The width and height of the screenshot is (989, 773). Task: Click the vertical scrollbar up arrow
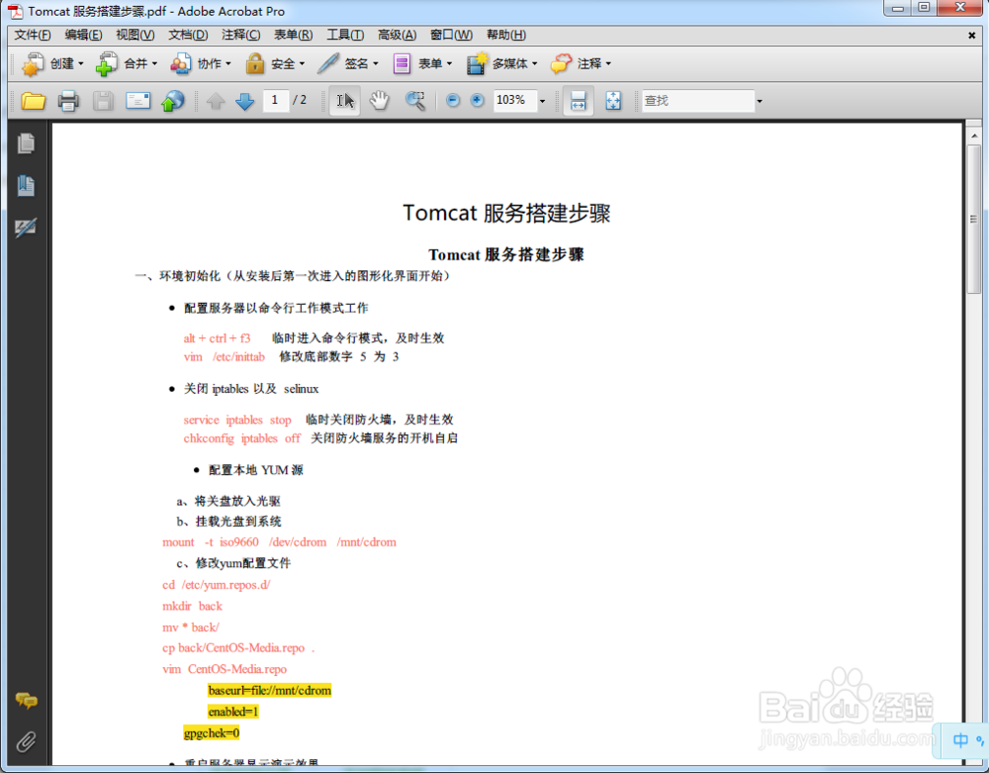point(974,136)
